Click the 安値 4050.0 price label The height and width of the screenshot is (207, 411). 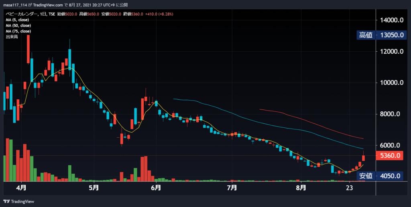380,176
